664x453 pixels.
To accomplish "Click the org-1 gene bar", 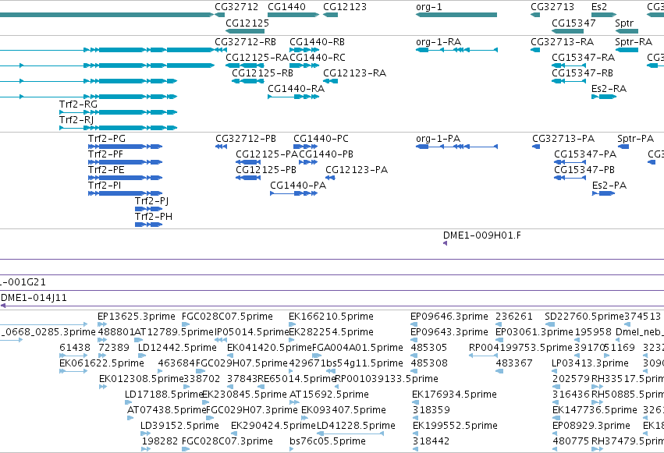I will point(456,15).
